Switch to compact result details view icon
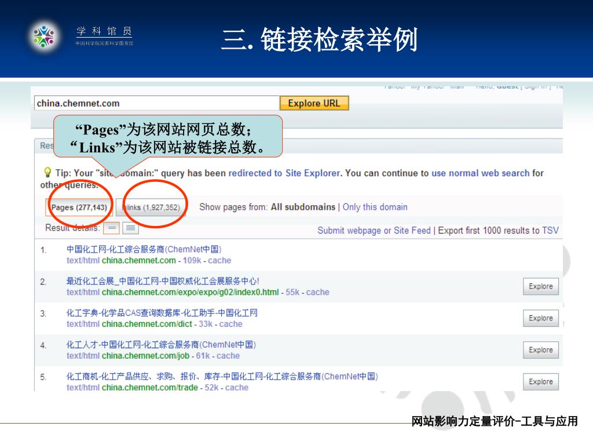Viewport: 593px width, 445px height. click(x=112, y=228)
